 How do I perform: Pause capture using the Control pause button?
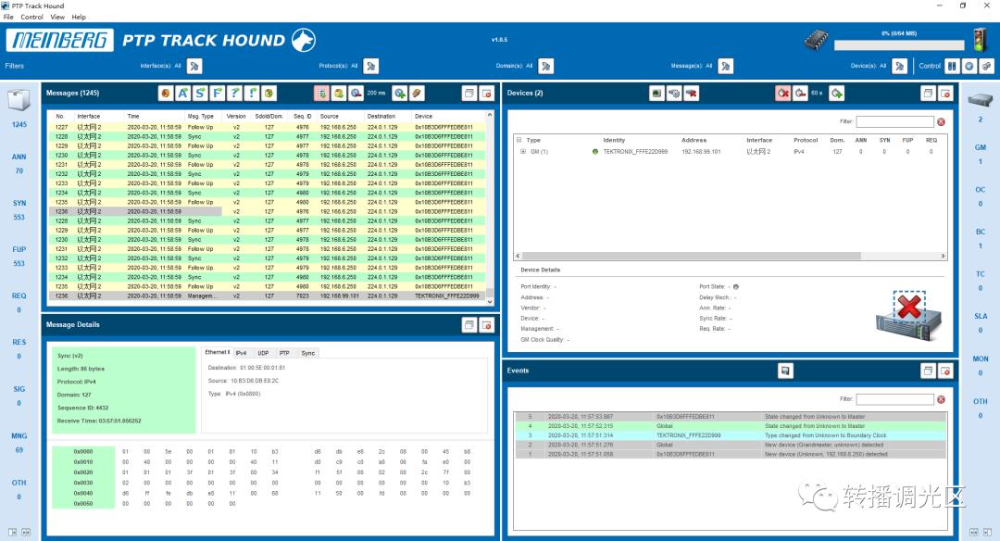(952, 66)
